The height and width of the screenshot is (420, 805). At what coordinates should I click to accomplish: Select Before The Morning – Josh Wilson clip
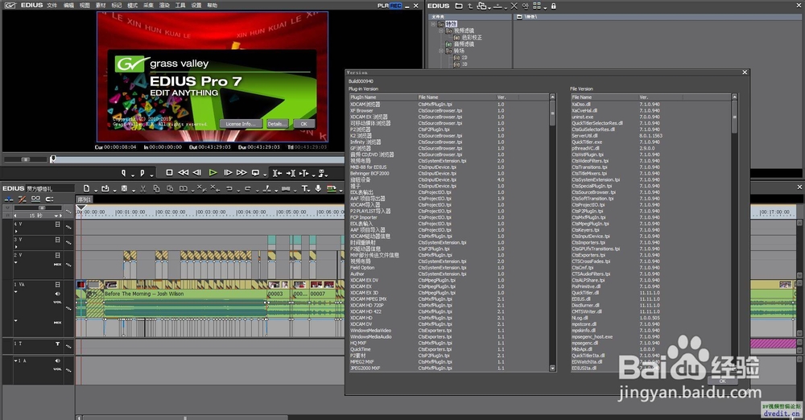(185, 294)
